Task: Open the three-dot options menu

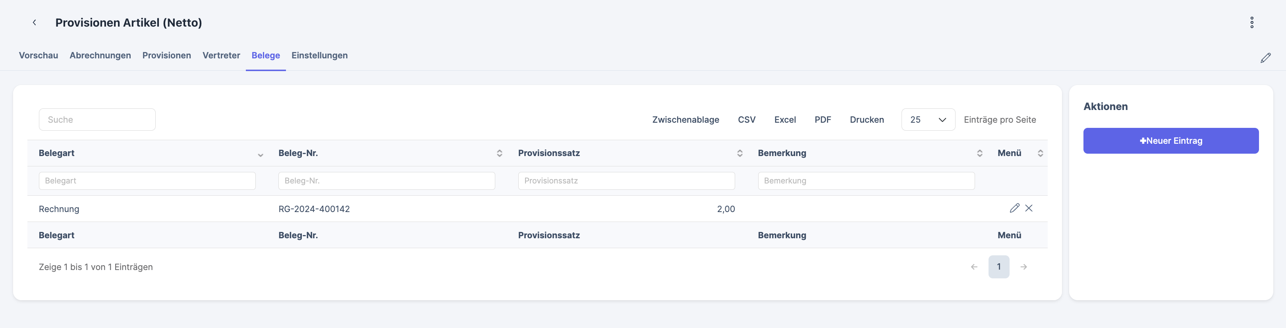Action: (x=1251, y=23)
